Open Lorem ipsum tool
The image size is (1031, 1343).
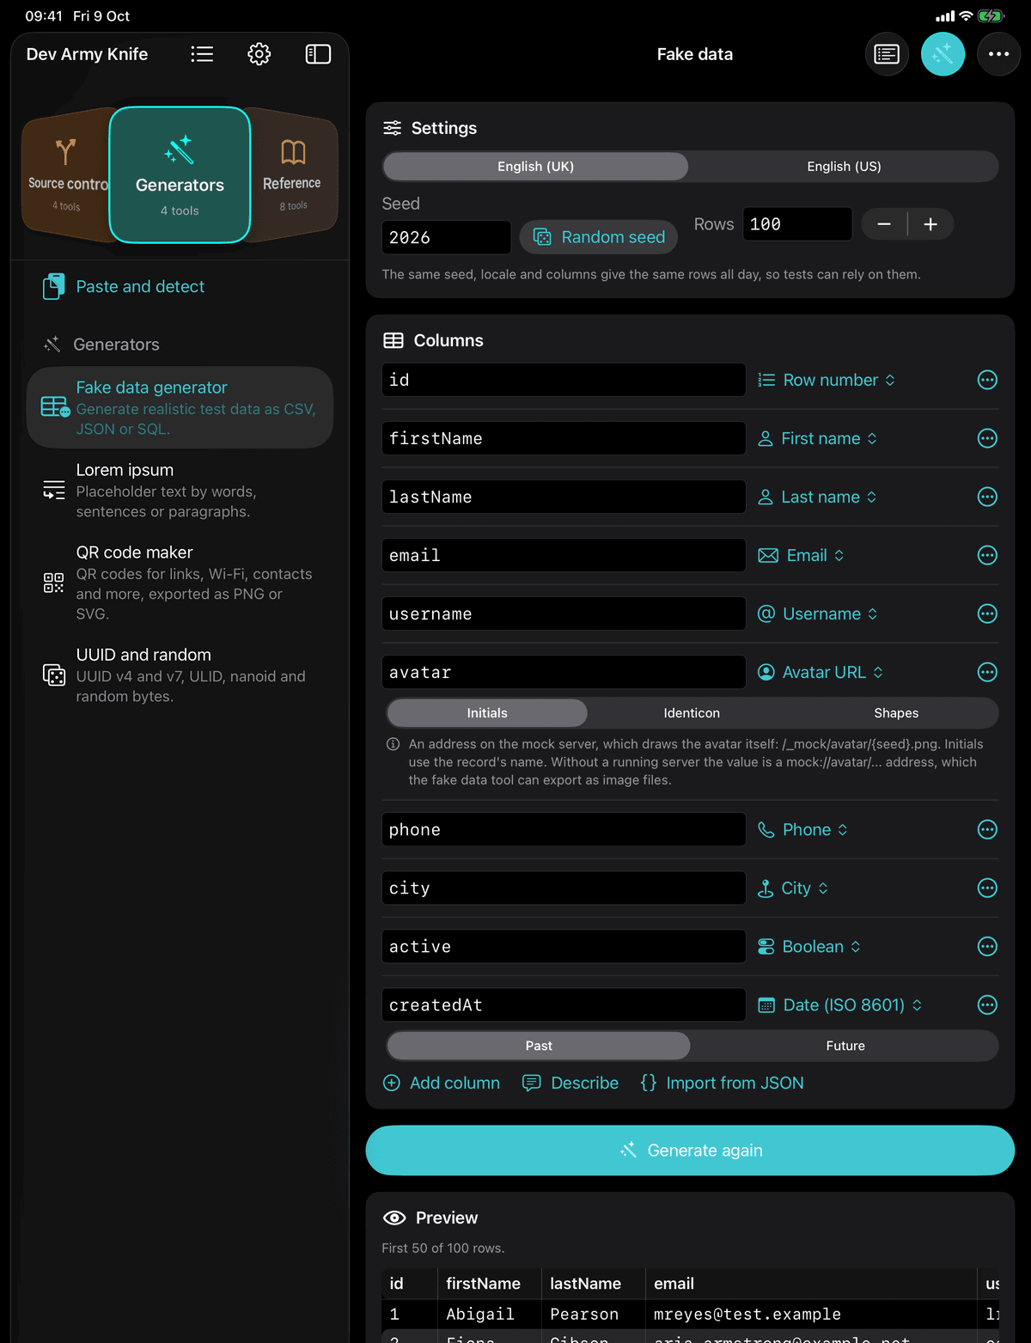tap(180, 490)
